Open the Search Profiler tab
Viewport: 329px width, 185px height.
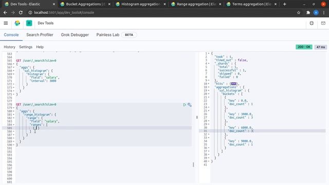[x=40, y=35]
